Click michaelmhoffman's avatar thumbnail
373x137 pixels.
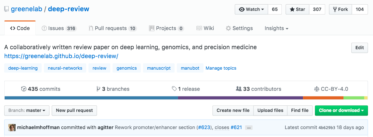[x=12, y=127]
